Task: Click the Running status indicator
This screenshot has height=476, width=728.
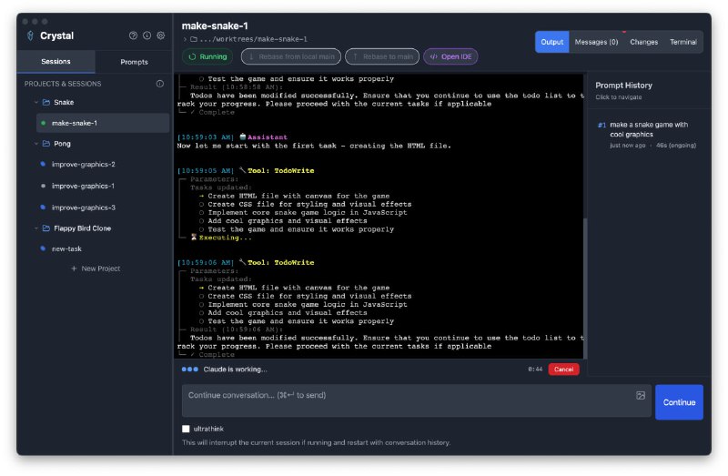Action: pos(207,56)
